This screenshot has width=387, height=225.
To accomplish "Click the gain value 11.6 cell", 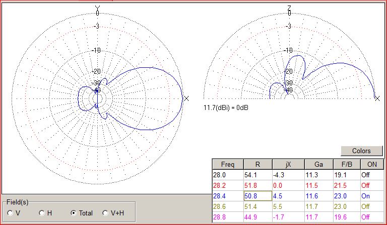I will click(318, 196).
